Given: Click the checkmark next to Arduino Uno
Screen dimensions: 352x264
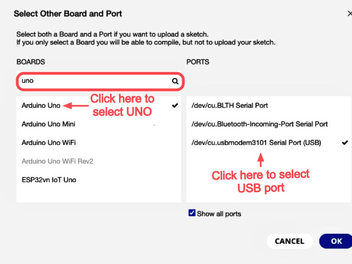Looking at the screenshot, I should click(175, 105).
